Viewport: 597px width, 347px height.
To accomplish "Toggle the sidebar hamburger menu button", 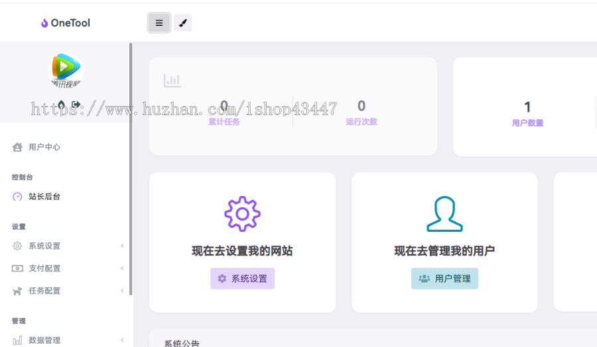I will 159,23.
